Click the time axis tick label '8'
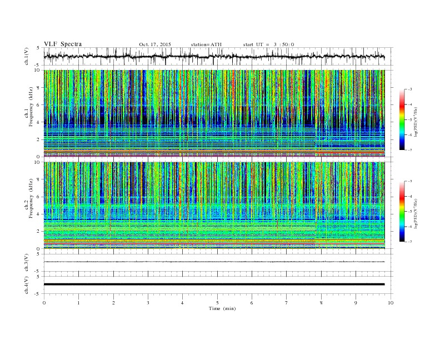The height and width of the screenshot is (340, 440). (321, 303)
